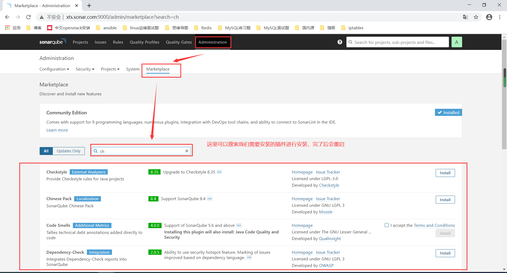Install the Chinese Pack plugin
This screenshot has height=273, width=507.
(x=445, y=200)
